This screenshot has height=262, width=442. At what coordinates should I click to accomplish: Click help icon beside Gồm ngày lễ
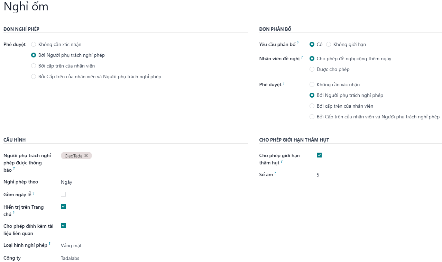(x=34, y=193)
